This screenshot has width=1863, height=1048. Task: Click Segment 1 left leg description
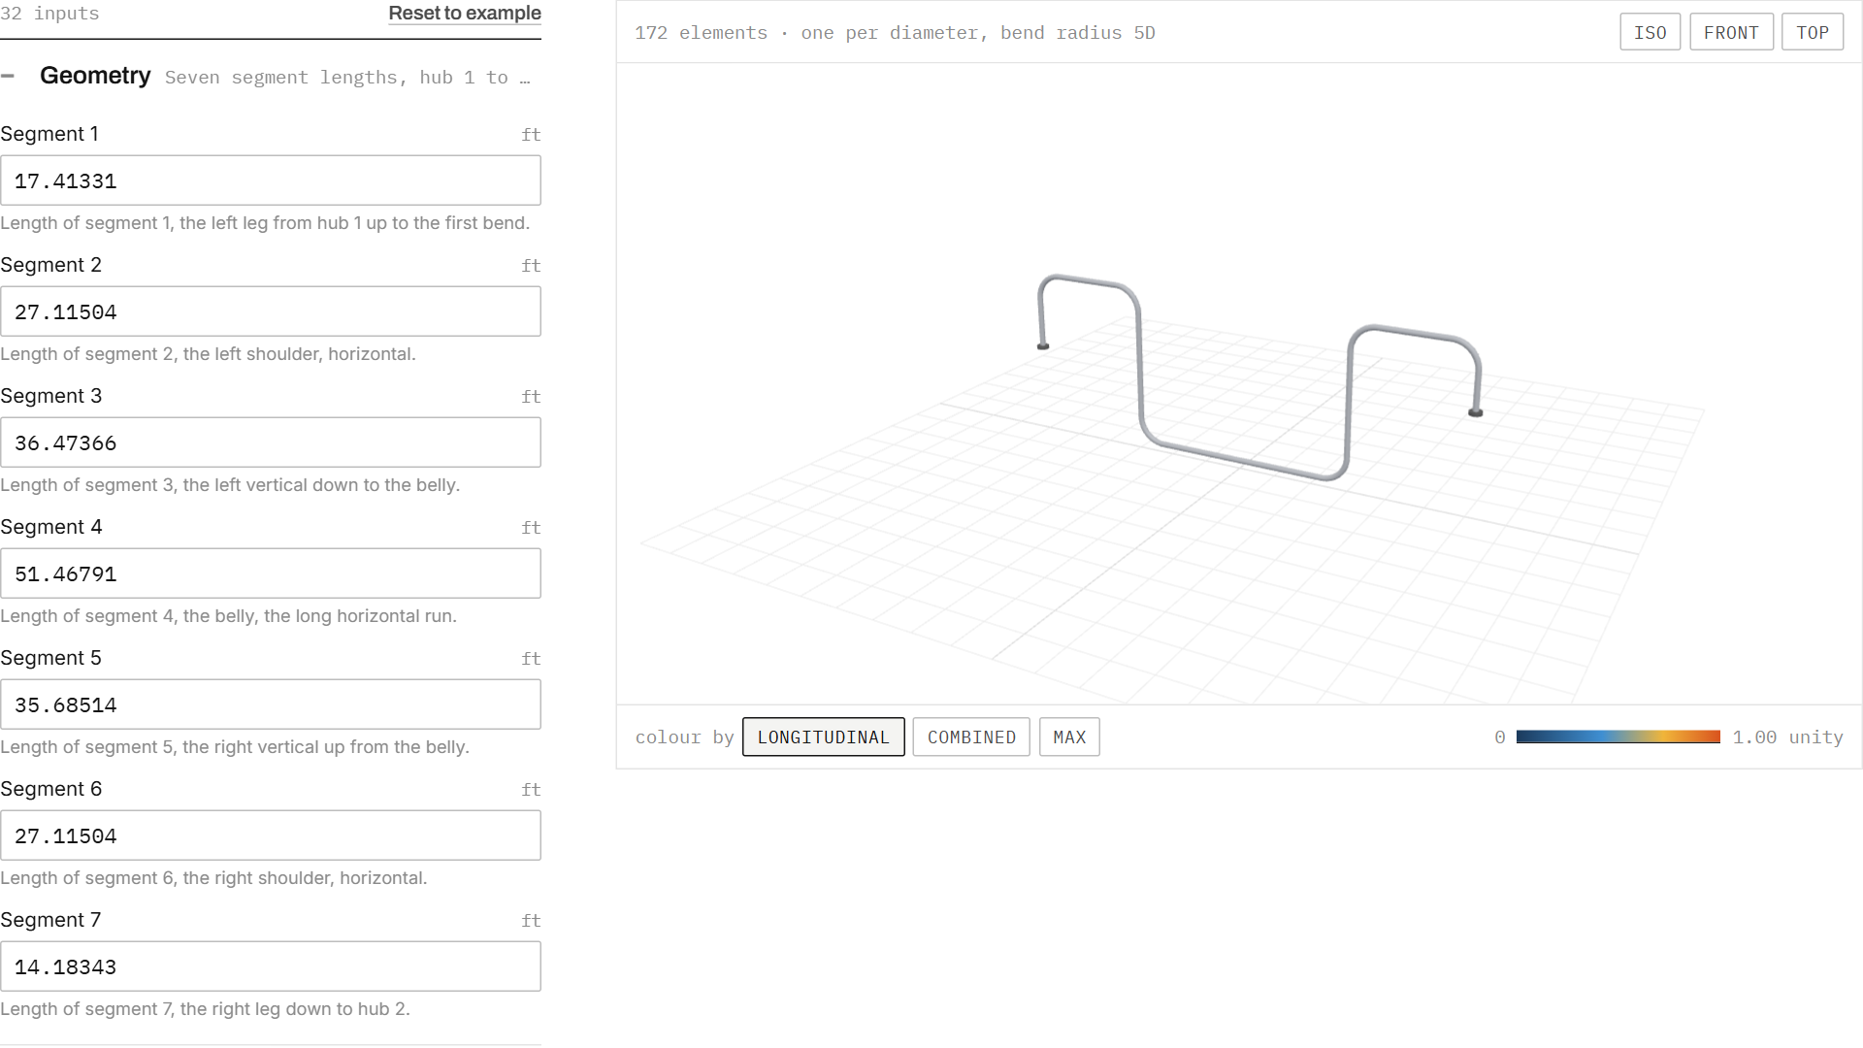coord(265,222)
